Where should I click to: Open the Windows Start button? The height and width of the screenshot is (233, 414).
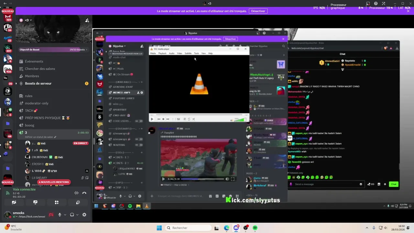pyautogui.click(x=159, y=228)
